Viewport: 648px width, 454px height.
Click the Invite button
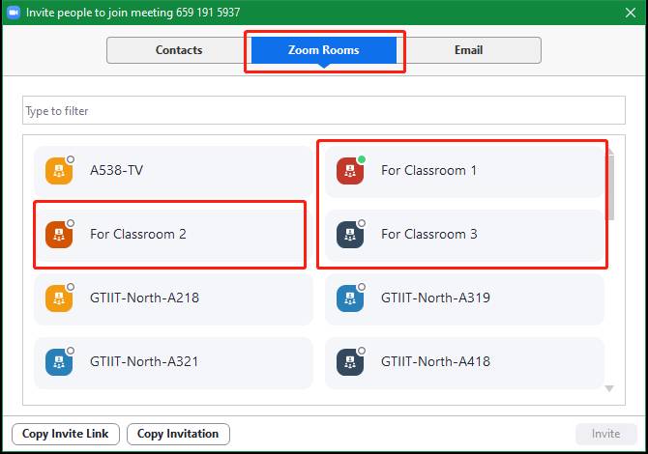click(605, 434)
